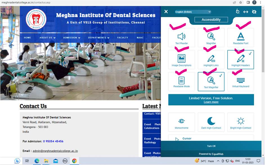
Task: Open the Mail app in the taskbar
Action: tap(56, 161)
